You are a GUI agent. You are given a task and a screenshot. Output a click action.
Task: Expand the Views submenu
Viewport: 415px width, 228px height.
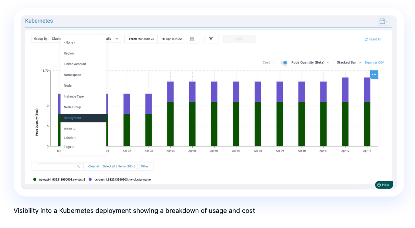point(70,129)
